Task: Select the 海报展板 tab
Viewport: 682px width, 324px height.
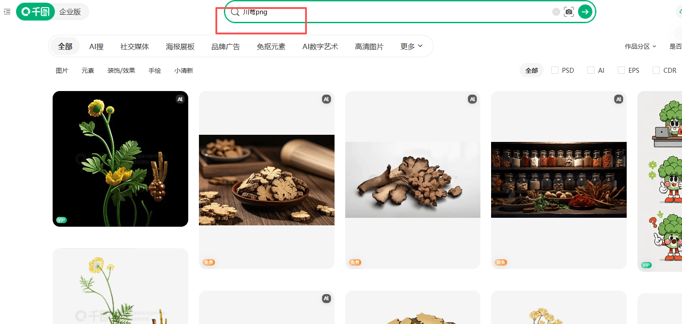Action: 180,46
